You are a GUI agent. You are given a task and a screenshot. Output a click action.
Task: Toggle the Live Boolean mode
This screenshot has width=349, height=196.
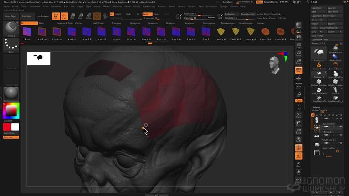42,16
